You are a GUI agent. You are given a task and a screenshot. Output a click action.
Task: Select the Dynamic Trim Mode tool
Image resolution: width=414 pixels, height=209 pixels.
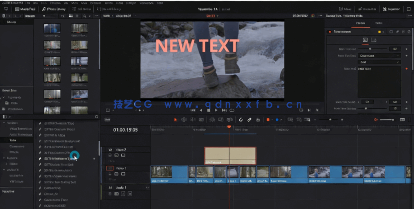[193, 120]
